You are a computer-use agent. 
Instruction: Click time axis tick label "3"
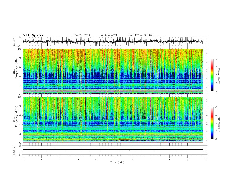[x=78, y=159]
